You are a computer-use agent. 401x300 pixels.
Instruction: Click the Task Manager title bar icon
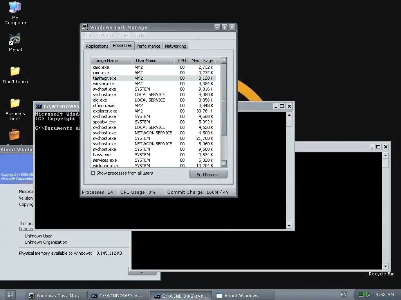point(85,27)
